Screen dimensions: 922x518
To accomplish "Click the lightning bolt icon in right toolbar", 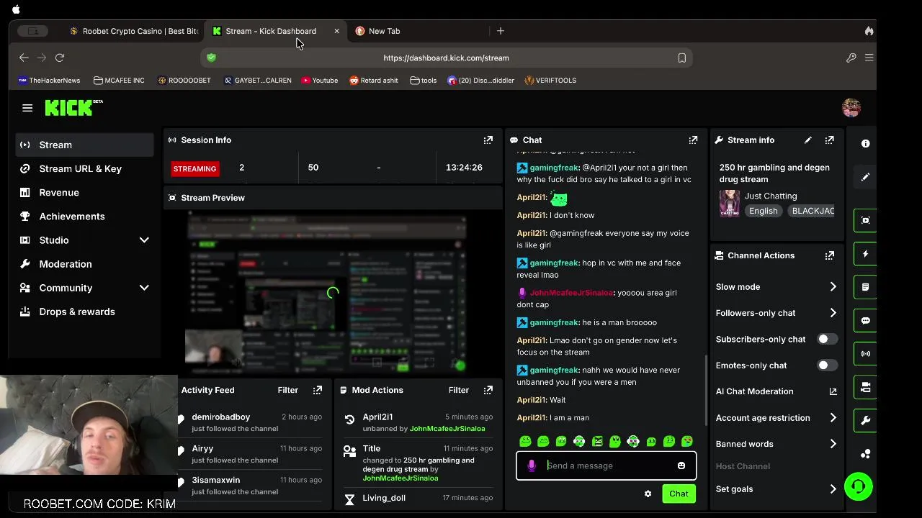I will tap(865, 254).
